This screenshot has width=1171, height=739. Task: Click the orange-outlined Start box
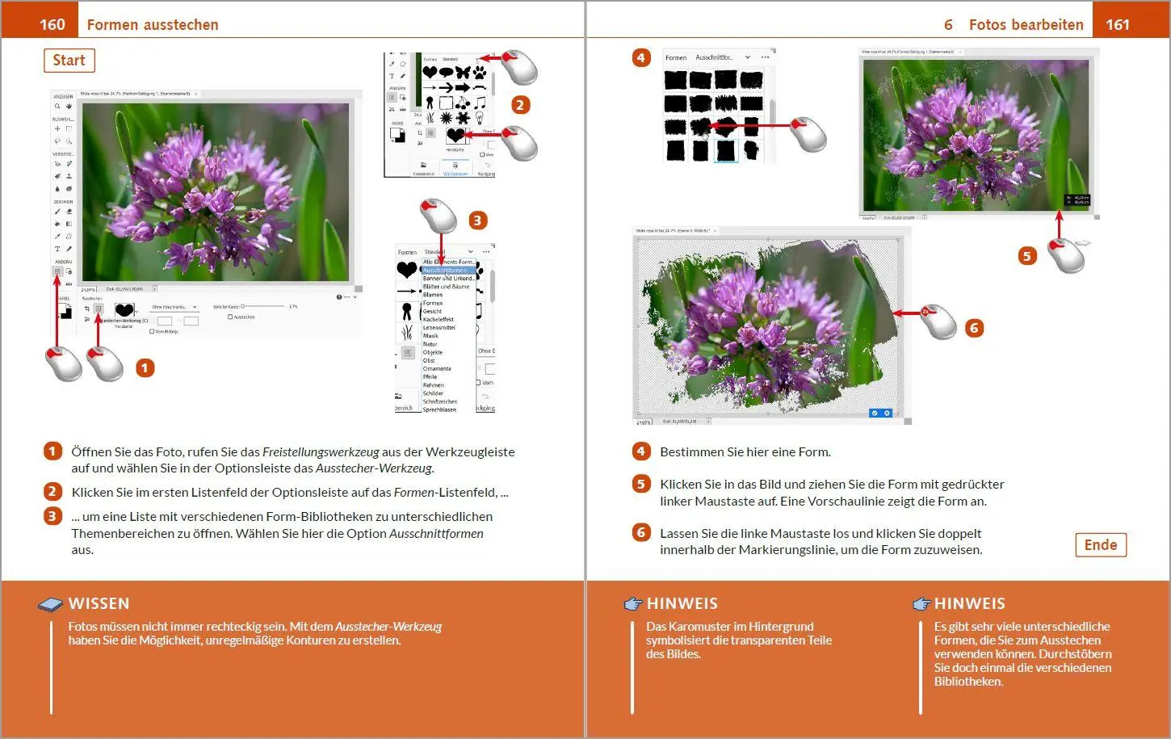(x=69, y=61)
